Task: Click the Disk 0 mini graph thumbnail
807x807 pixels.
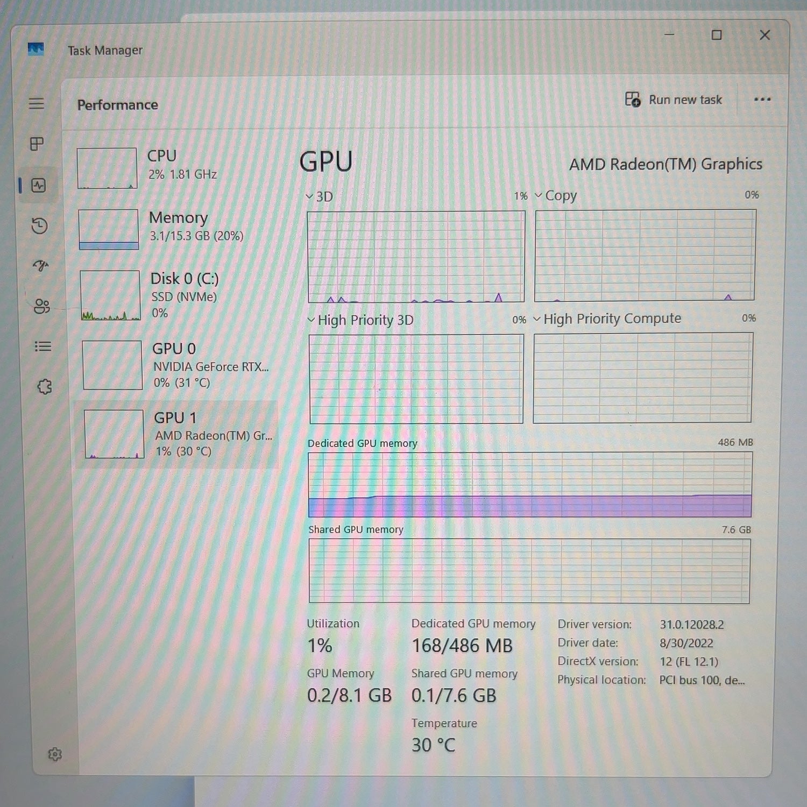Action: 110,295
